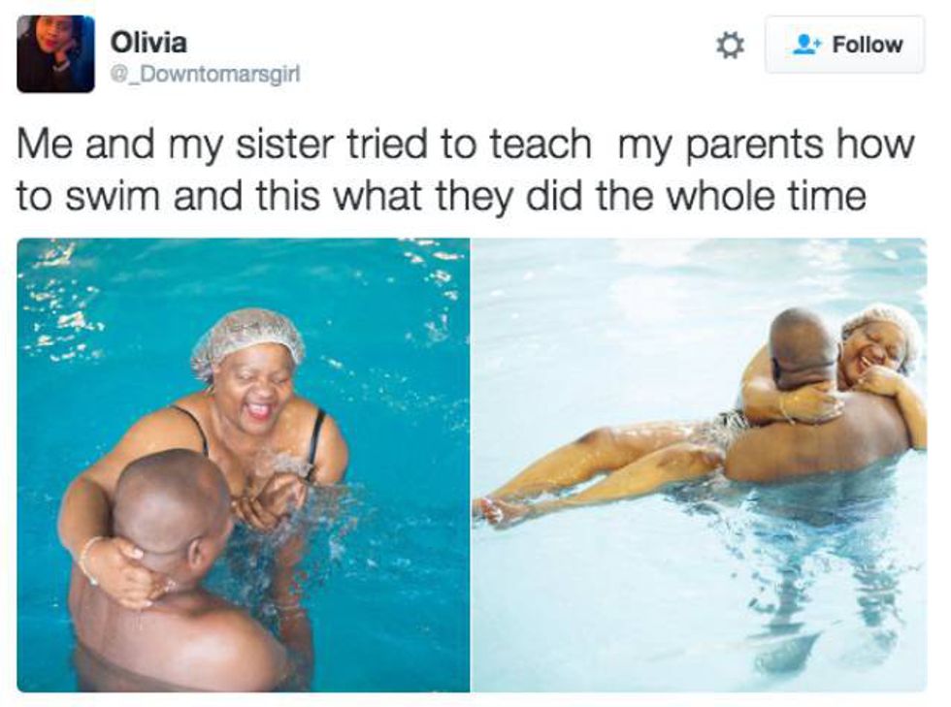Visit the @_Downtomarsgirl handle
This screenshot has width=951, height=707.
(x=205, y=75)
